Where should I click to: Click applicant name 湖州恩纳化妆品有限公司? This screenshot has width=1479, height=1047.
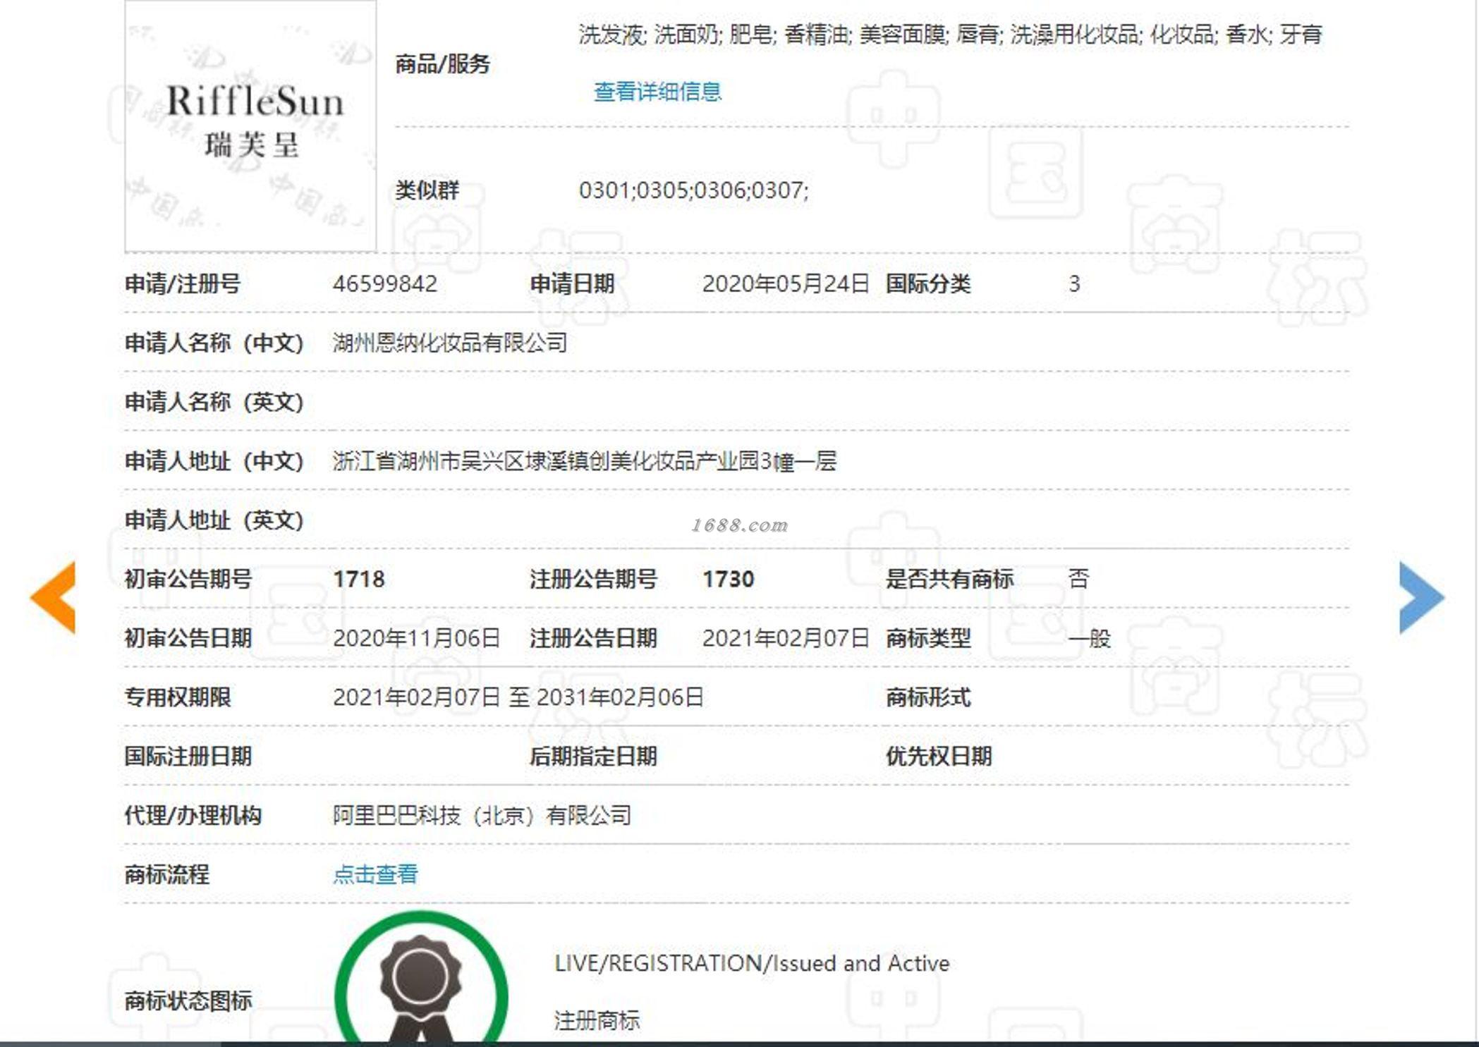pos(450,343)
